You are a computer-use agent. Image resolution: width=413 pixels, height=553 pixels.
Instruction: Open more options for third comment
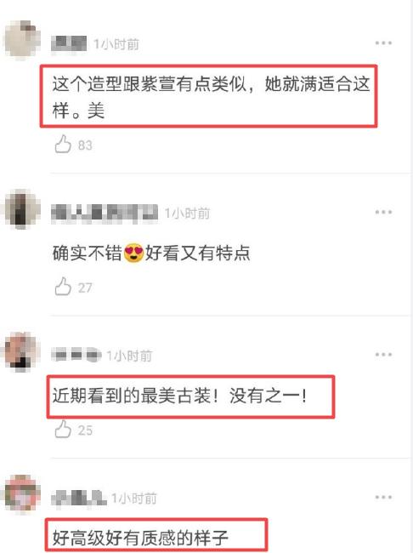click(383, 355)
